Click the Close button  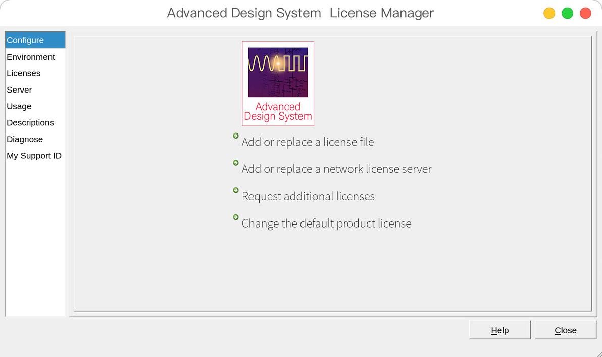tap(566, 330)
